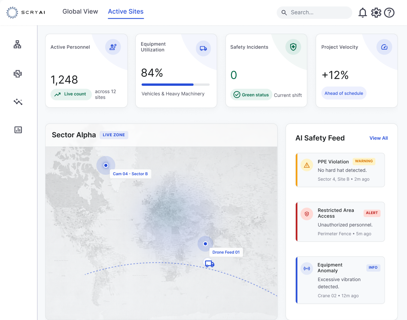Click the +12% velocity value
This screenshot has width=407, height=320.
coord(335,75)
